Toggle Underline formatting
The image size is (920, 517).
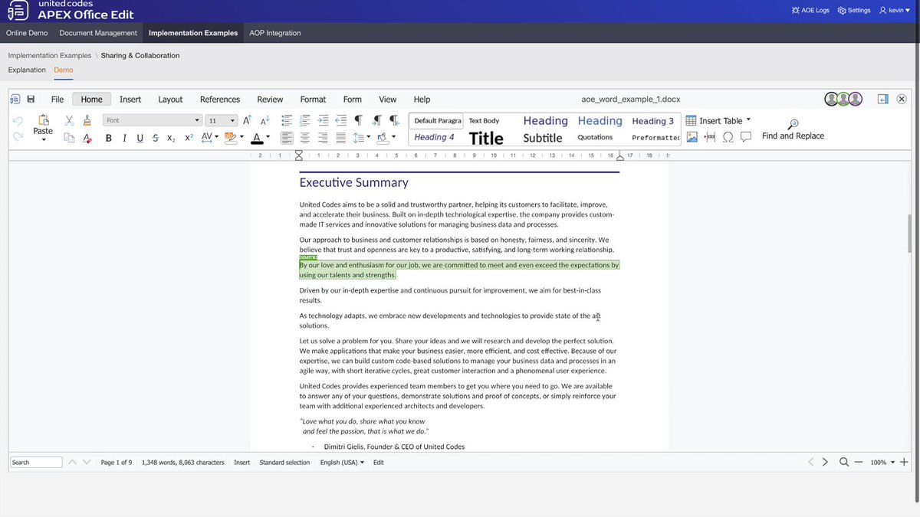[140, 138]
